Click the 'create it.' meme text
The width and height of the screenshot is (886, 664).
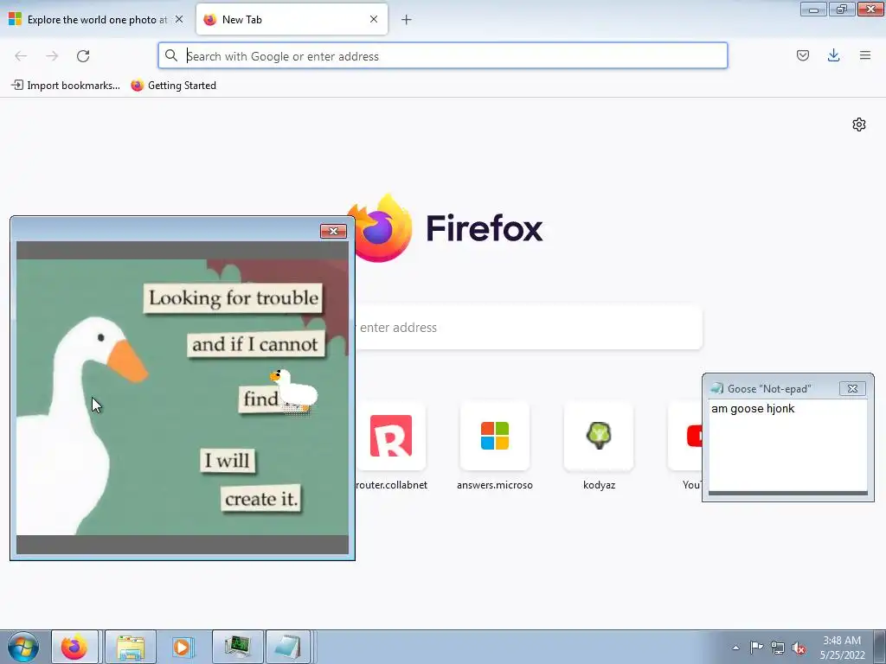tap(261, 499)
